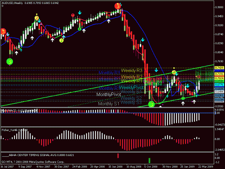Click the cyan 0.6776 price tag
This screenshot has height=169, width=225.
click(219, 85)
